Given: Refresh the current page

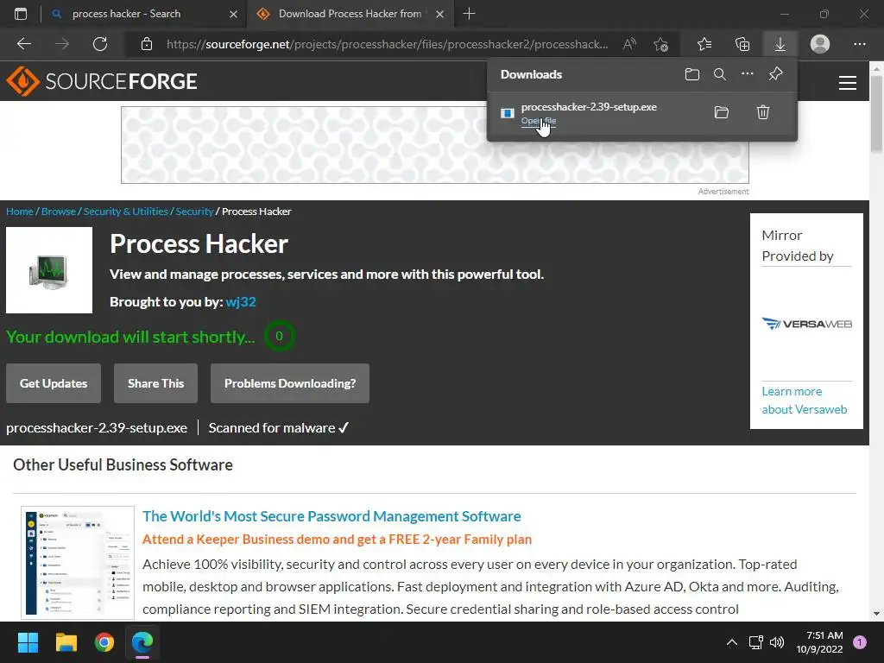Looking at the screenshot, I should 100,44.
